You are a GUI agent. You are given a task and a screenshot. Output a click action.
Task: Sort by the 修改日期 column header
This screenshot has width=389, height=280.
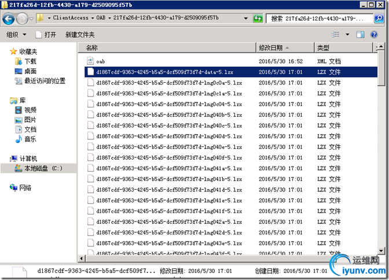(x=285, y=47)
